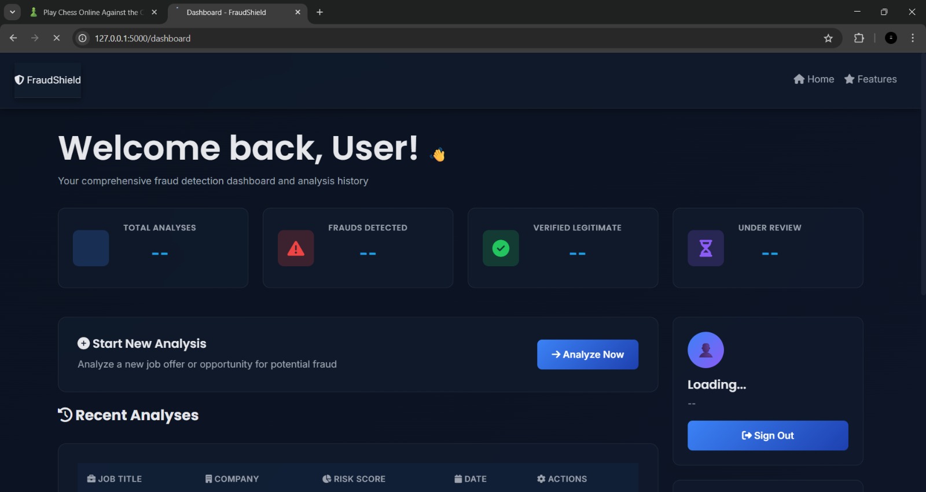Open a new browser tab
Screen dimensions: 926x492
click(x=319, y=12)
